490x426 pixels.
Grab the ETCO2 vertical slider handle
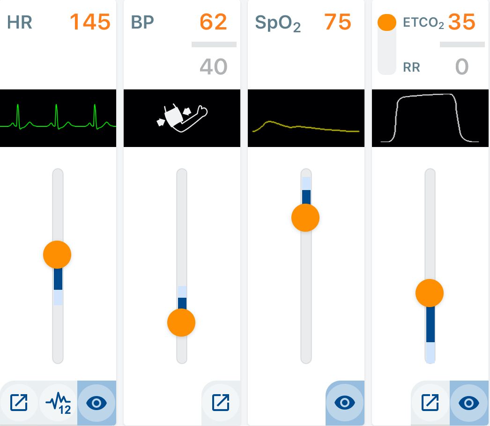click(429, 292)
